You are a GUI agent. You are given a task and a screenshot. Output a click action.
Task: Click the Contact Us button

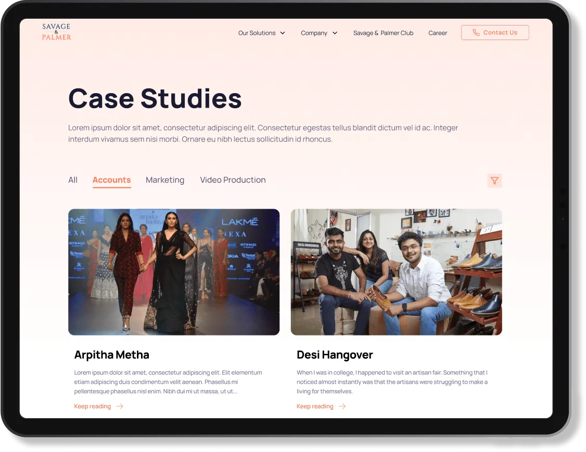[495, 32]
